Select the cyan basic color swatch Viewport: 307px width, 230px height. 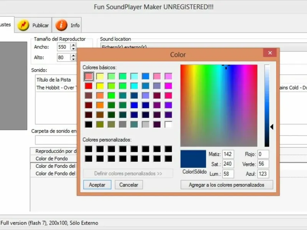click(x=134, y=86)
